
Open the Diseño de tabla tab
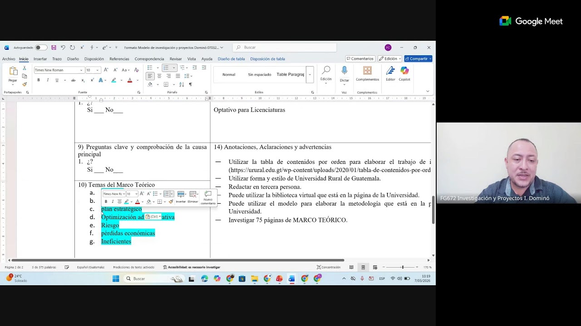click(231, 59)
